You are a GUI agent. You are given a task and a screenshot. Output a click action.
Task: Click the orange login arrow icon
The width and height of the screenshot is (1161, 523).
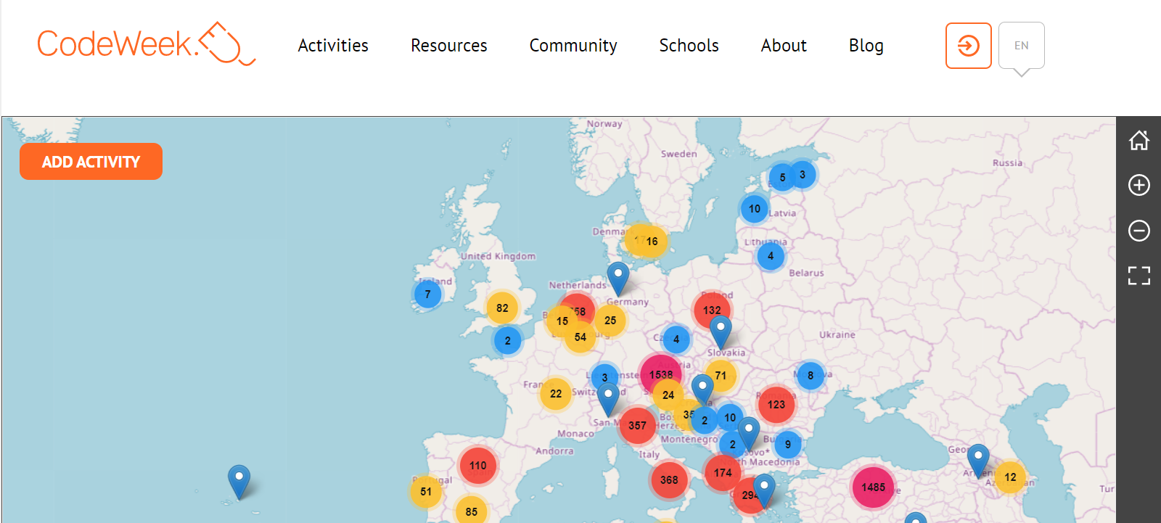968,46
